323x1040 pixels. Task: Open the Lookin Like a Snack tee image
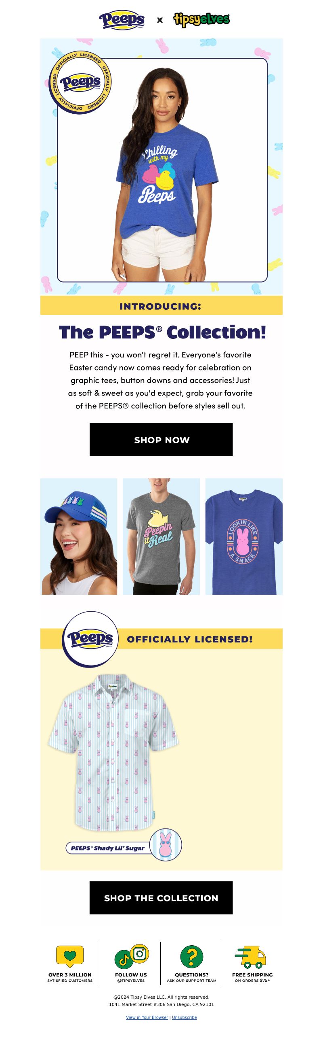pyautogui.click(x=244, y=536)
